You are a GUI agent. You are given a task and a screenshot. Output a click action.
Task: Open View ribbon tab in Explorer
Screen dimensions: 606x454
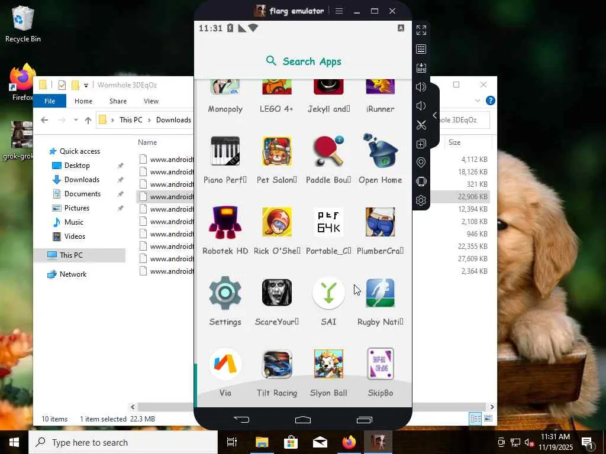(x=151, y=101)
